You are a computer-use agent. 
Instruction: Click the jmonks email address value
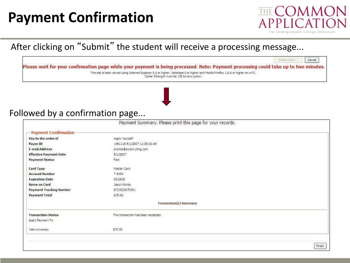click(x=131, y=149)
